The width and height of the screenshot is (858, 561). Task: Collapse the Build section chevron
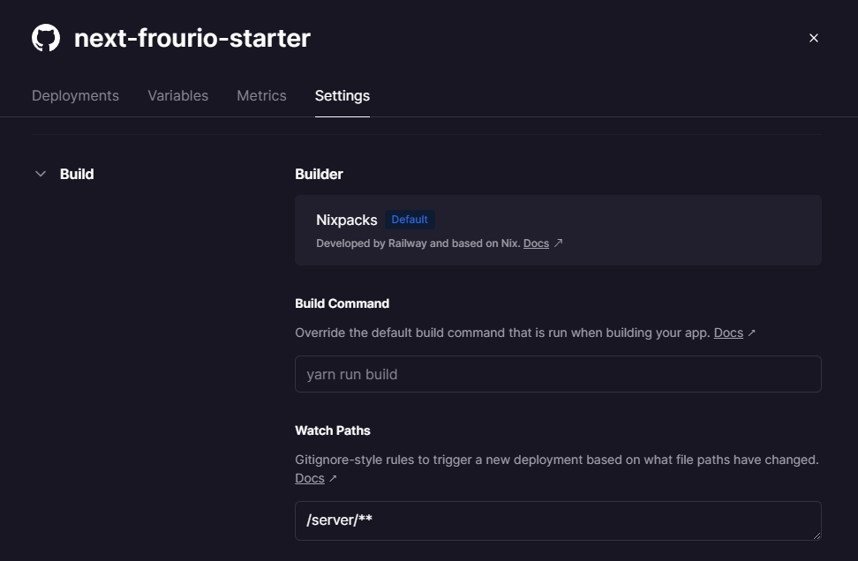click(x=41, y=174)
